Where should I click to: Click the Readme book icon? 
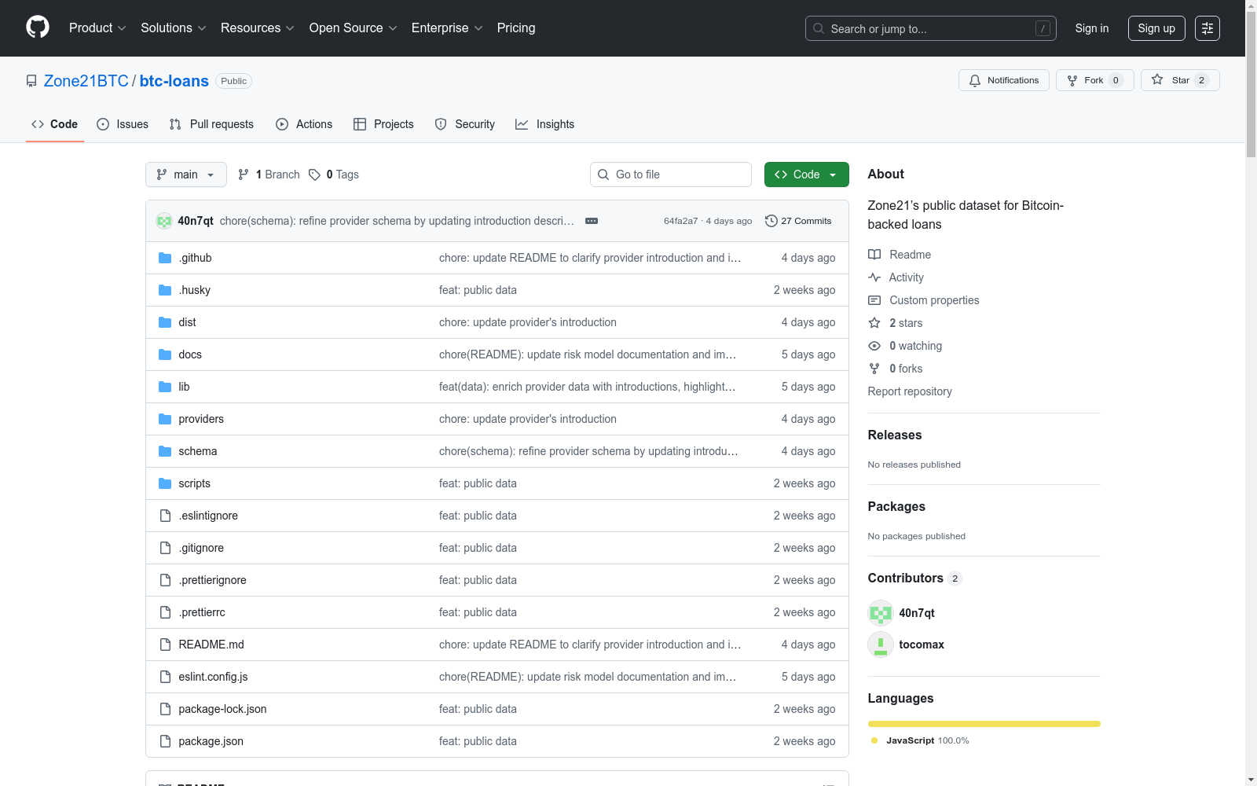coord(874,255)
